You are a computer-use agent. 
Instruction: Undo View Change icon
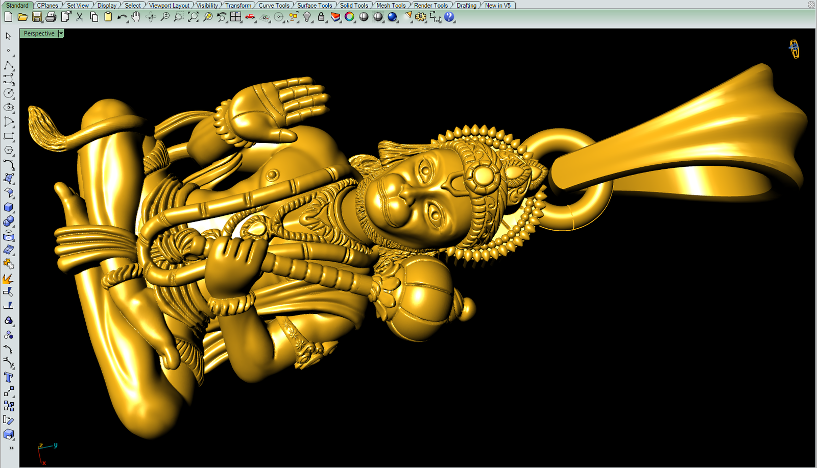pyautogui.click(x=222, y=17)
